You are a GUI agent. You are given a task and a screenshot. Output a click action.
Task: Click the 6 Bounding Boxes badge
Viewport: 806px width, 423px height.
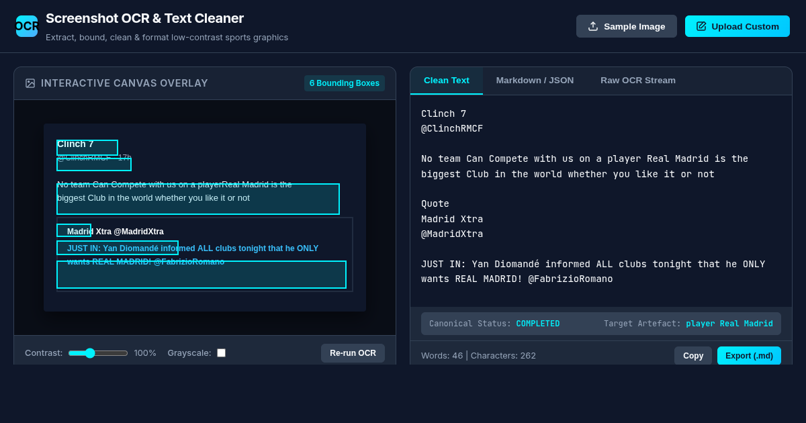point(345,83)
